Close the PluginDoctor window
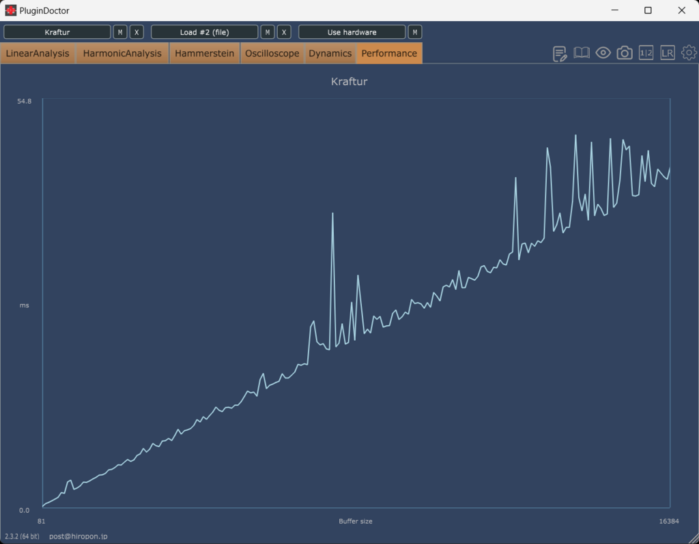The image size is (699, 544). [x=682, y=10]
